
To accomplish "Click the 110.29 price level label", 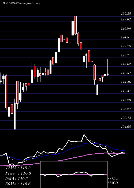I will (x=126, y=100).
